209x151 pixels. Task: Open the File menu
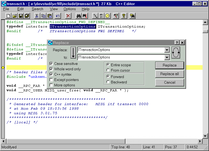pos(6,9)
